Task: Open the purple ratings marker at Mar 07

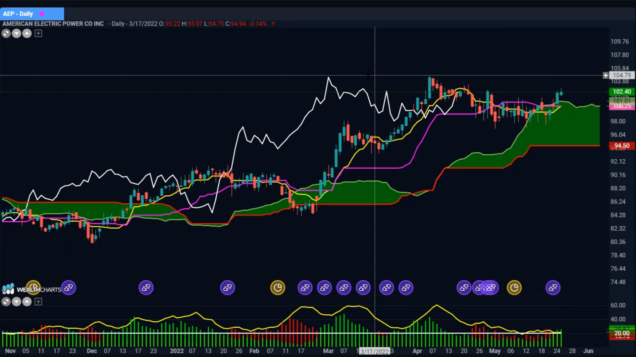Action: point(344,288)
